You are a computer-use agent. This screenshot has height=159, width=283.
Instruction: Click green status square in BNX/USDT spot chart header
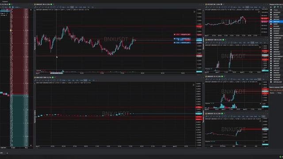coord(53,77)
